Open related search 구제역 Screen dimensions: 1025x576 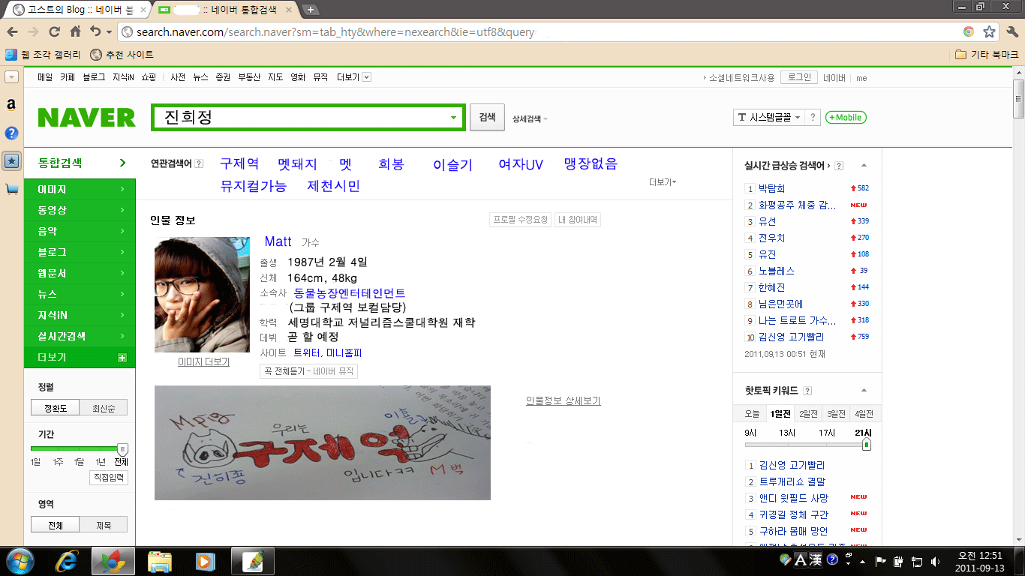(239, 164)
